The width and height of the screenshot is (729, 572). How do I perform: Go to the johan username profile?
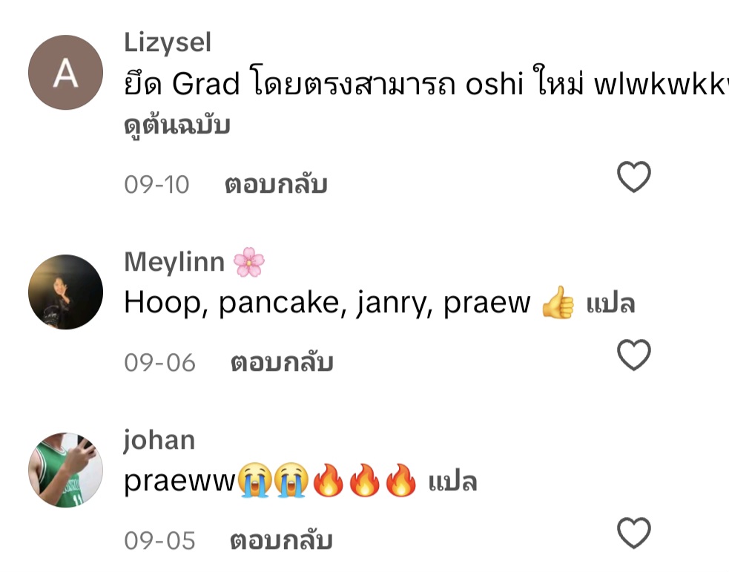(159, 441)
